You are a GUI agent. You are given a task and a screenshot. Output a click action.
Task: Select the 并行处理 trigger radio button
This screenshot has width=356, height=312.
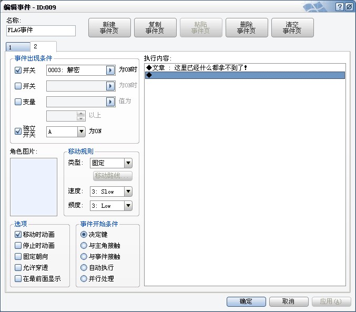click(x=84, y=279)
